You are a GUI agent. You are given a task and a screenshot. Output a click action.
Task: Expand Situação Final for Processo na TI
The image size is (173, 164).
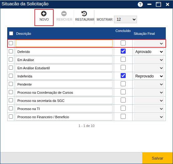click(x=149, y=109)
